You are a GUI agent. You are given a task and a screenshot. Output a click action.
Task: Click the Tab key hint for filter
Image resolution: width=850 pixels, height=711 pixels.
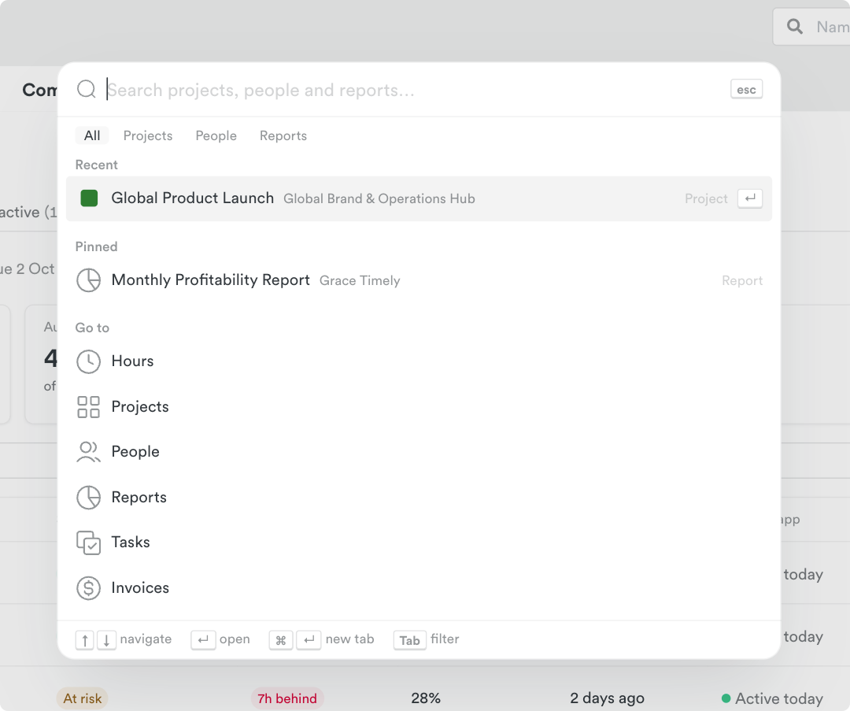410,640
